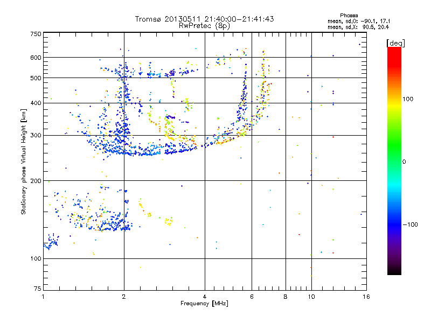Image resolution: width=431 pixels, height=323 pixels.
Task: Click the '1' frequency axis label
Action: (43, 297)
